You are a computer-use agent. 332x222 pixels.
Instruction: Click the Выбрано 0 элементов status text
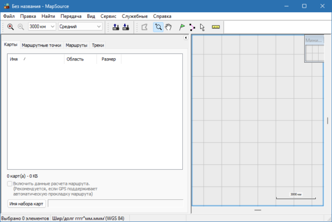[x=25, y=218]
